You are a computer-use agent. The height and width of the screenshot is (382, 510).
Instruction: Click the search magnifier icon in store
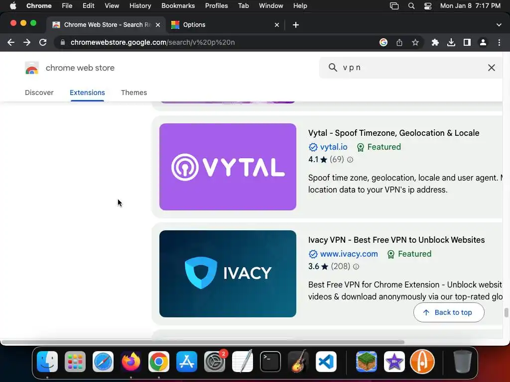point(332,68)
